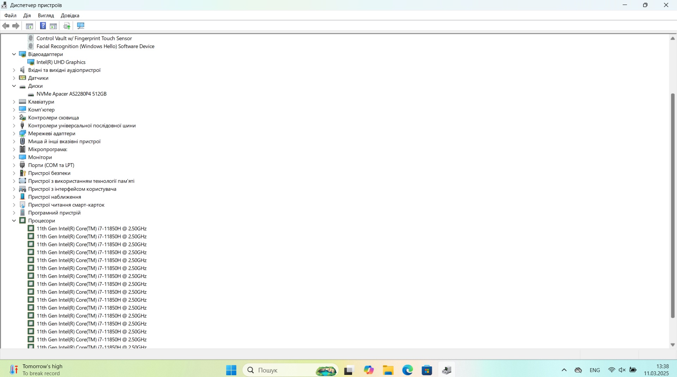The image size is (677, 377).
Task: Open the Tomorrow's high weather widget
Action: click(36, 370)
